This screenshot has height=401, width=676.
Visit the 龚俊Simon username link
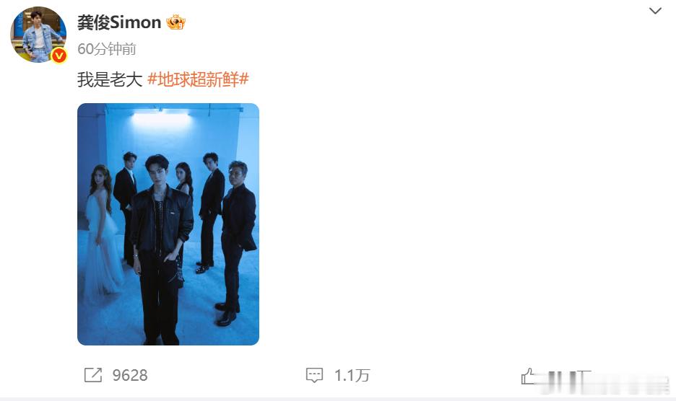click(x=119, y=22)
